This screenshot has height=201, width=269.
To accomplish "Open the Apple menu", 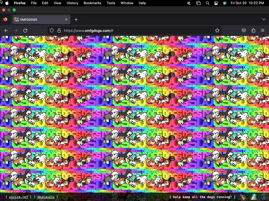I will (7, 3).
